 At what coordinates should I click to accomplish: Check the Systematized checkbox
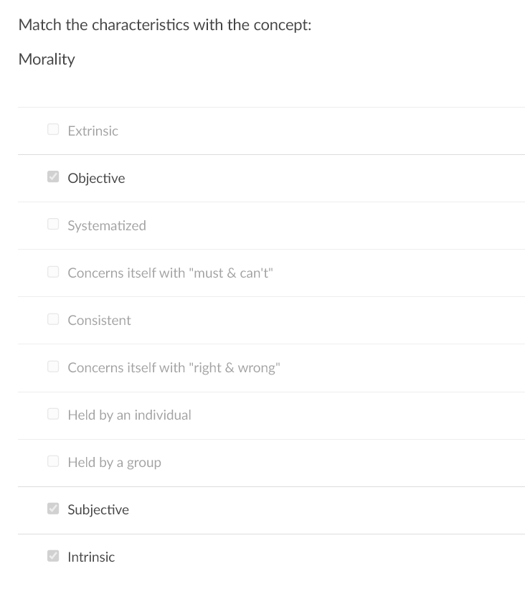click(53, 224)
